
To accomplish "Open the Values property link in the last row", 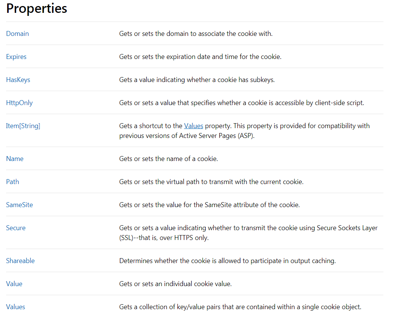I will (15, 307).
